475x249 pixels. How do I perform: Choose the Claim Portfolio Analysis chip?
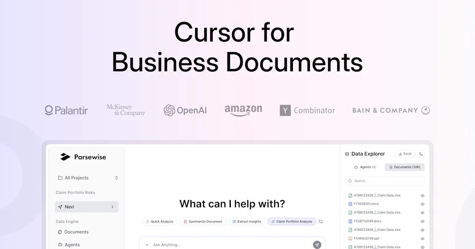[292, 221]
